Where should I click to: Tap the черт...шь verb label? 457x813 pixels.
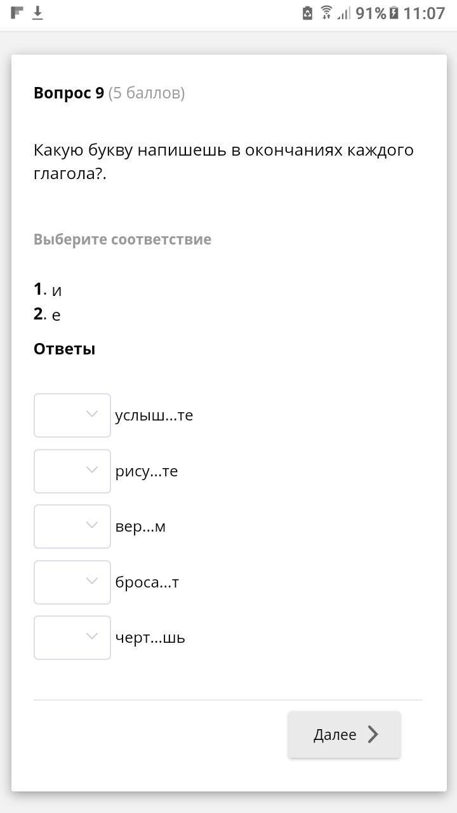(150, 638)
